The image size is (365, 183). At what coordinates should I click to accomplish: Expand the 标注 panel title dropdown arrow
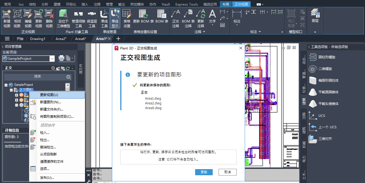[260, 32]
